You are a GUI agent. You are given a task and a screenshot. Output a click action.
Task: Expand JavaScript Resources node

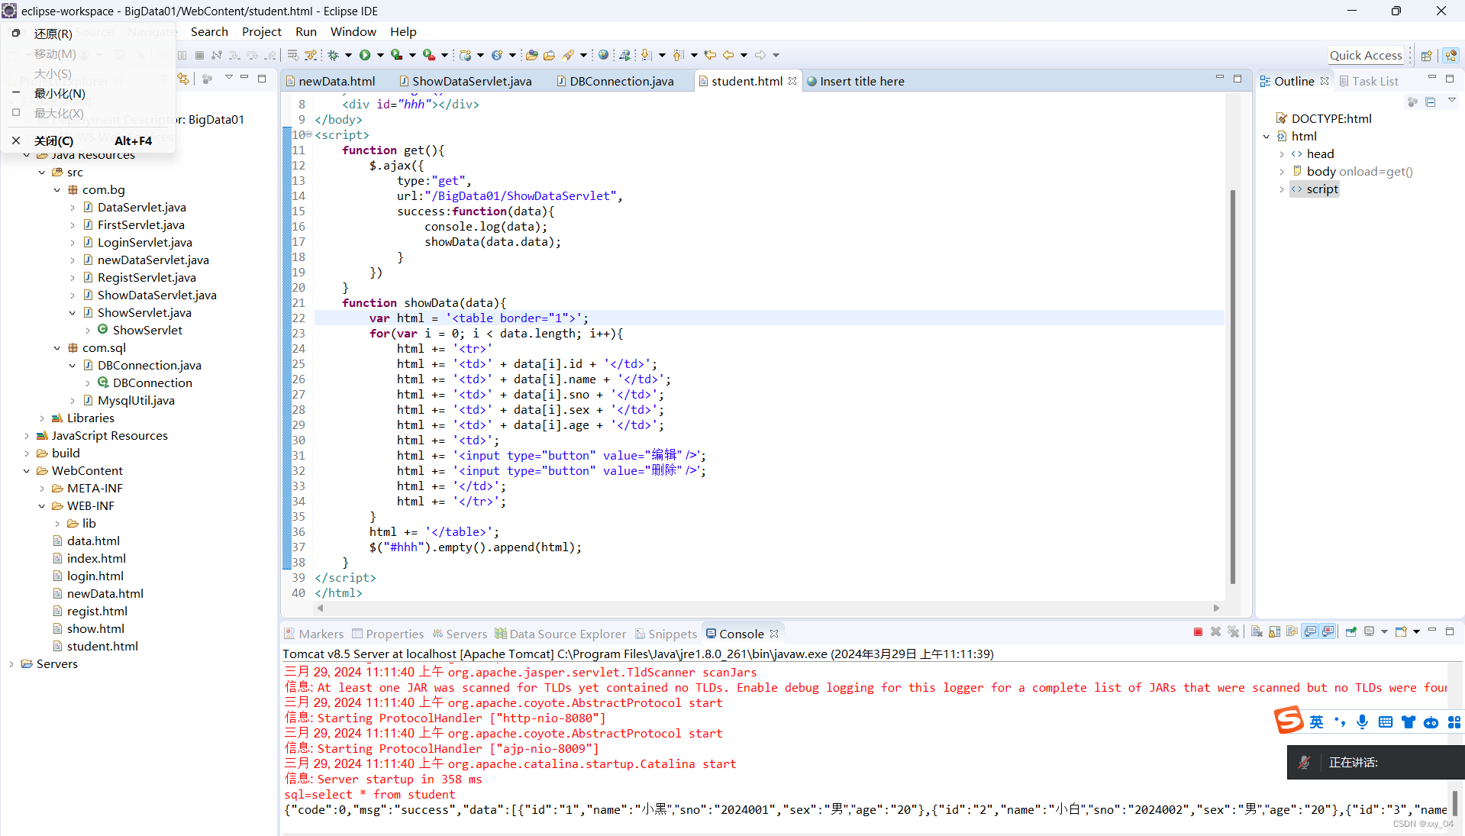pos(27,436)
